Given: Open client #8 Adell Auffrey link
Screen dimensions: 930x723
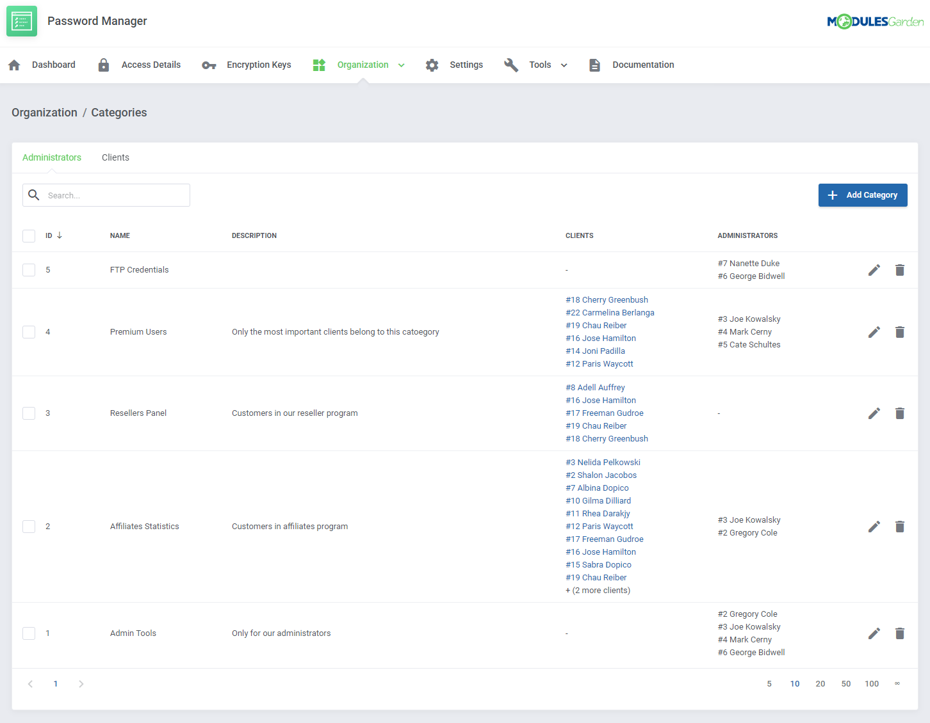Looking at the screenshot, I should pyautogui.click(x=595, y=388).
